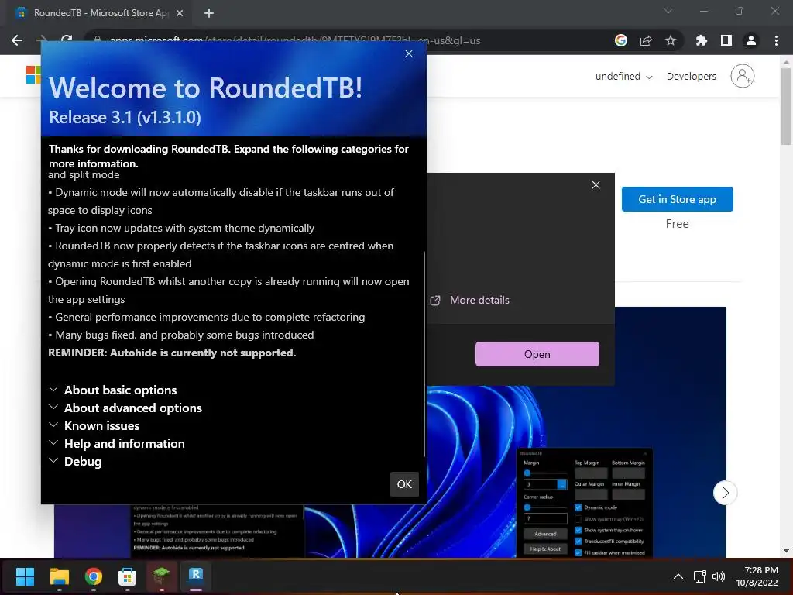Open Minecraft icon on taskbar

(x=162, y=576)
